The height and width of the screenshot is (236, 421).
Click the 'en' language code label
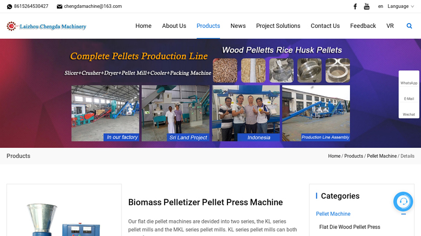[380, 6]
